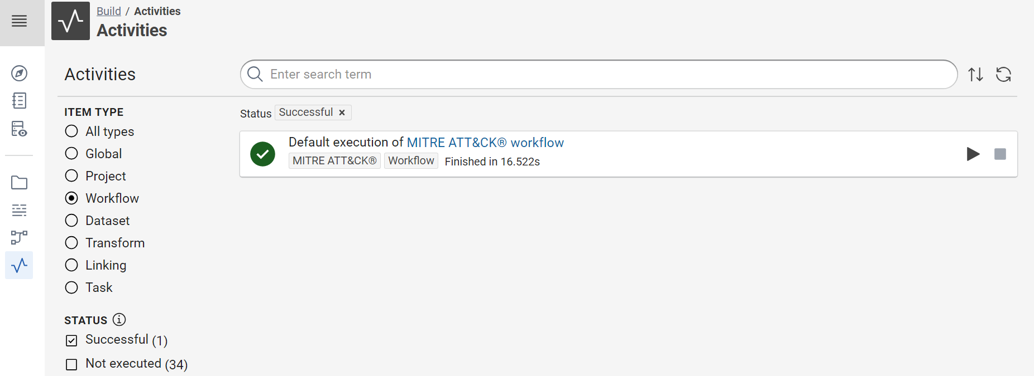This screenshot has height=376, width=1034.
Task: Open the MITRE ATT&CK® workflow link
Action: click(485, 143)
